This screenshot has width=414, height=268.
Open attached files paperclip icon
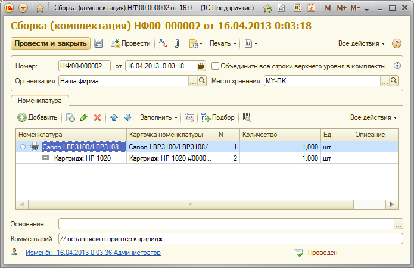pyautogui.click(x=177, y=43)
